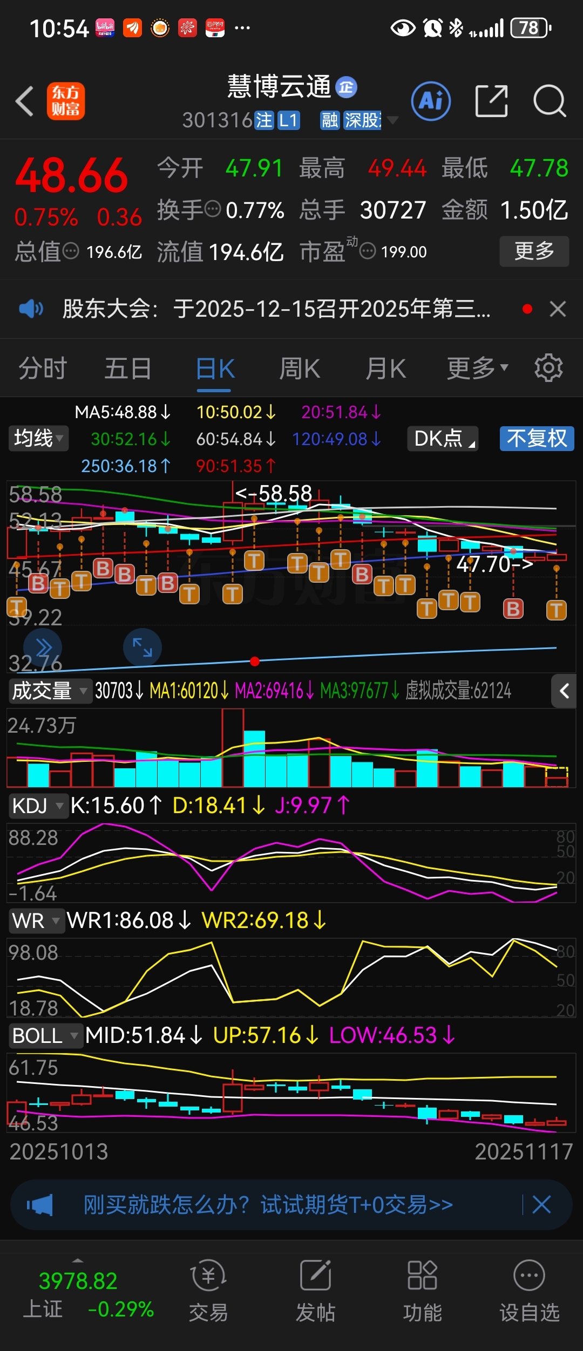Tap the Bilibili notification icon in status bar
583x1351 pixels.
[105, 28]
